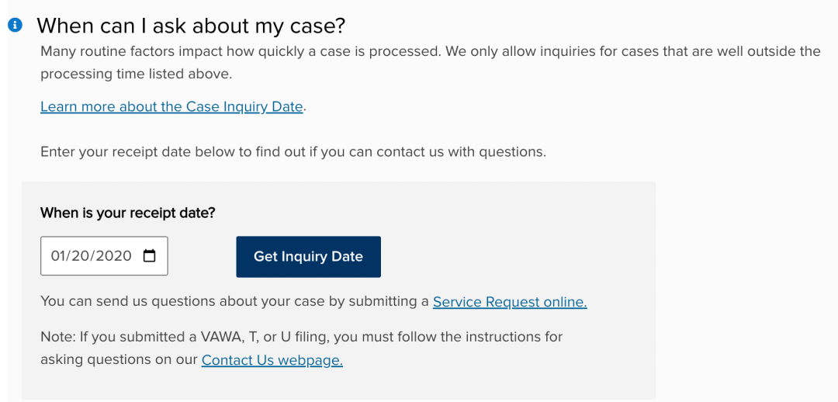Click the "processing time listed above" text line
The image size is (838, 402).
point(136,75)
